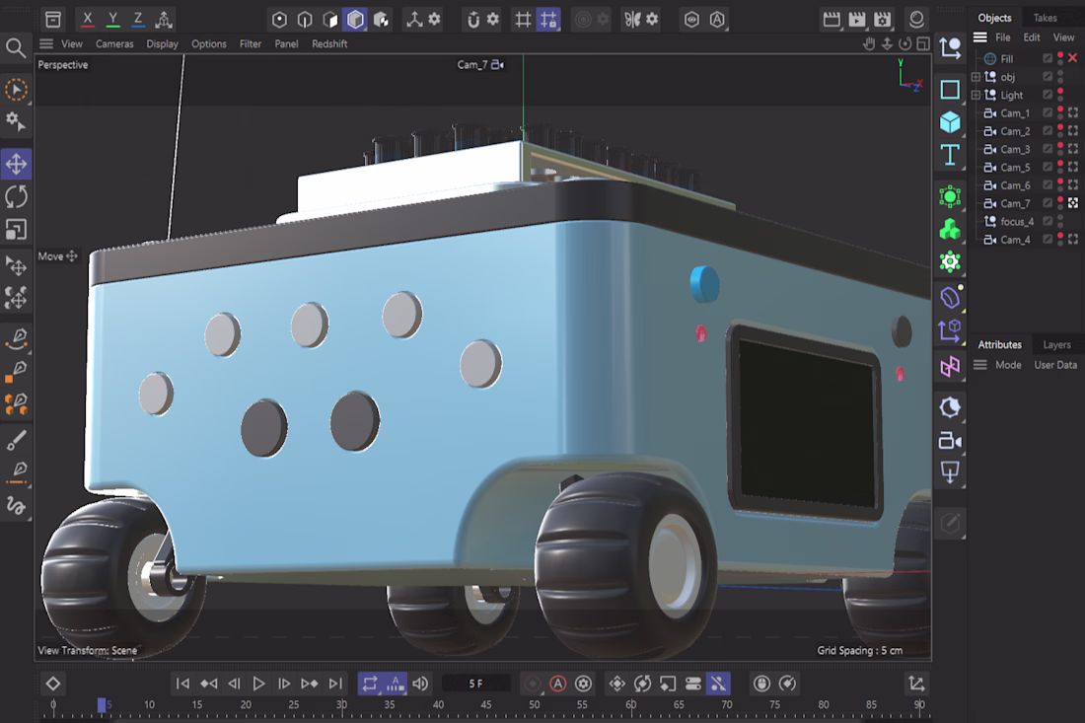Expand the obj hierarchy item

tap(976, 77)
